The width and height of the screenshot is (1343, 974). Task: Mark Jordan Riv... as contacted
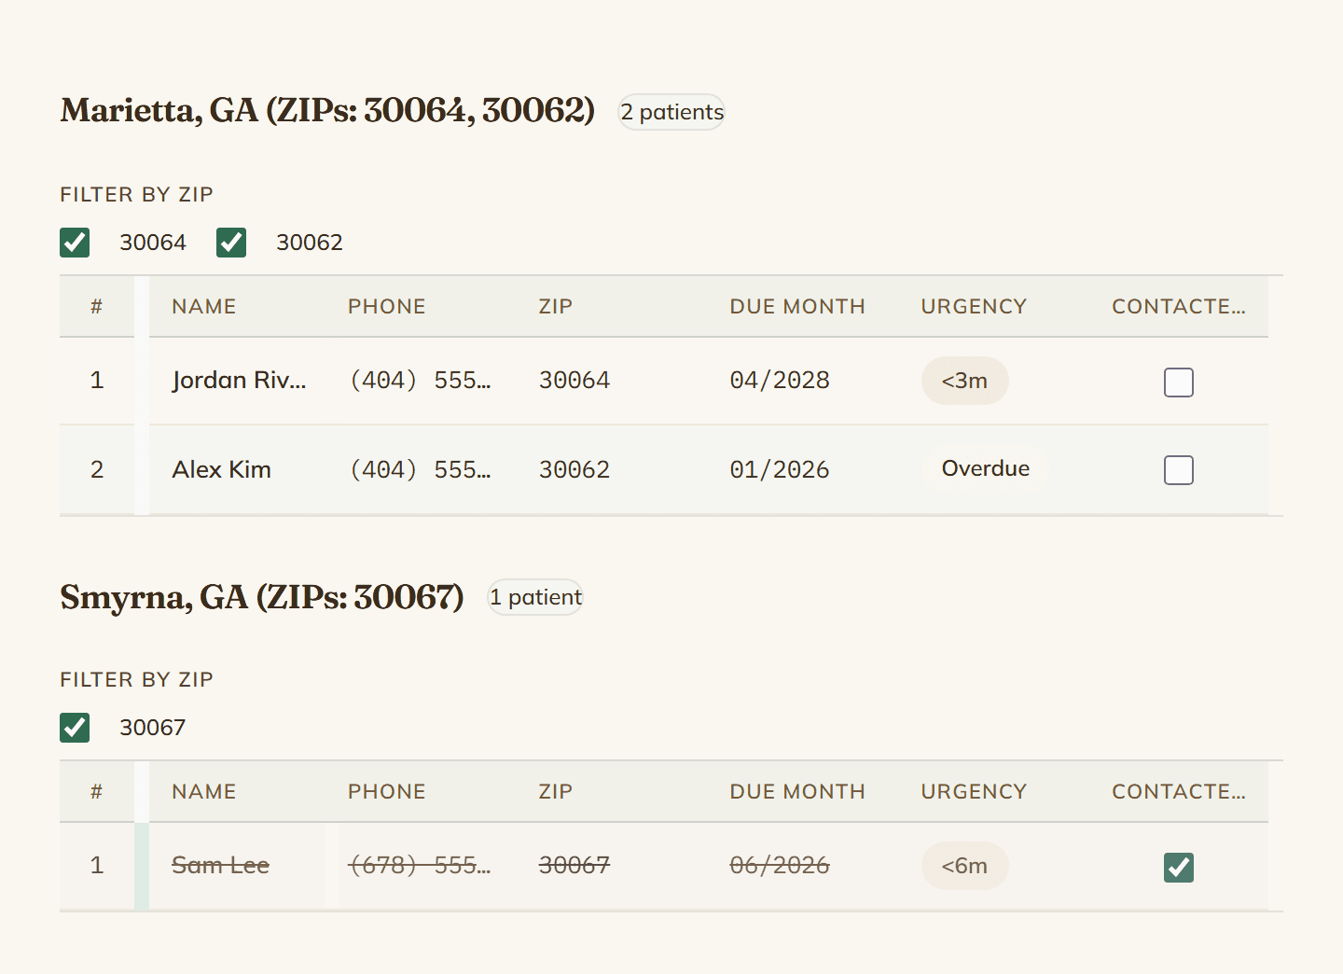(x=1179, y=382)
